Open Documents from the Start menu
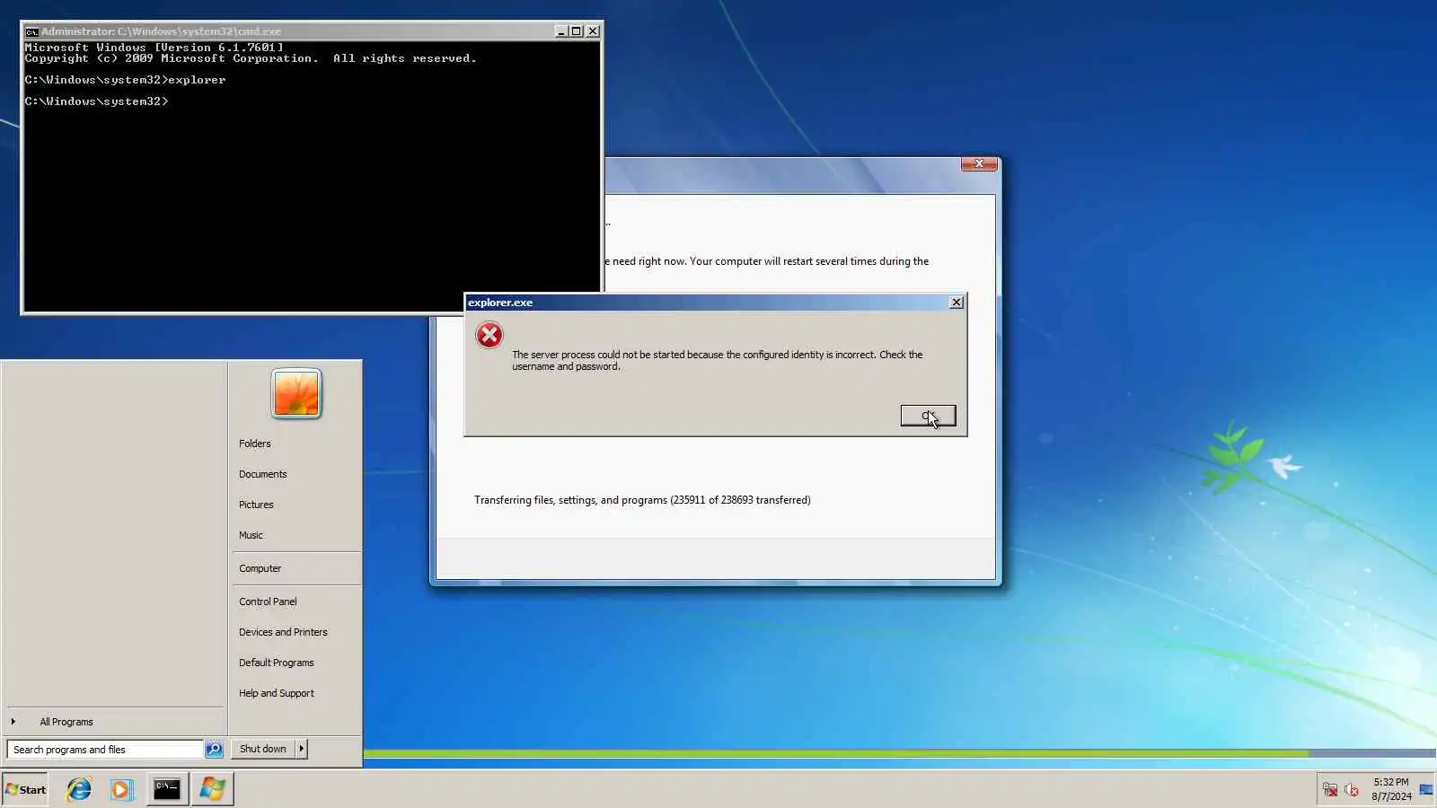 (263, 474)
